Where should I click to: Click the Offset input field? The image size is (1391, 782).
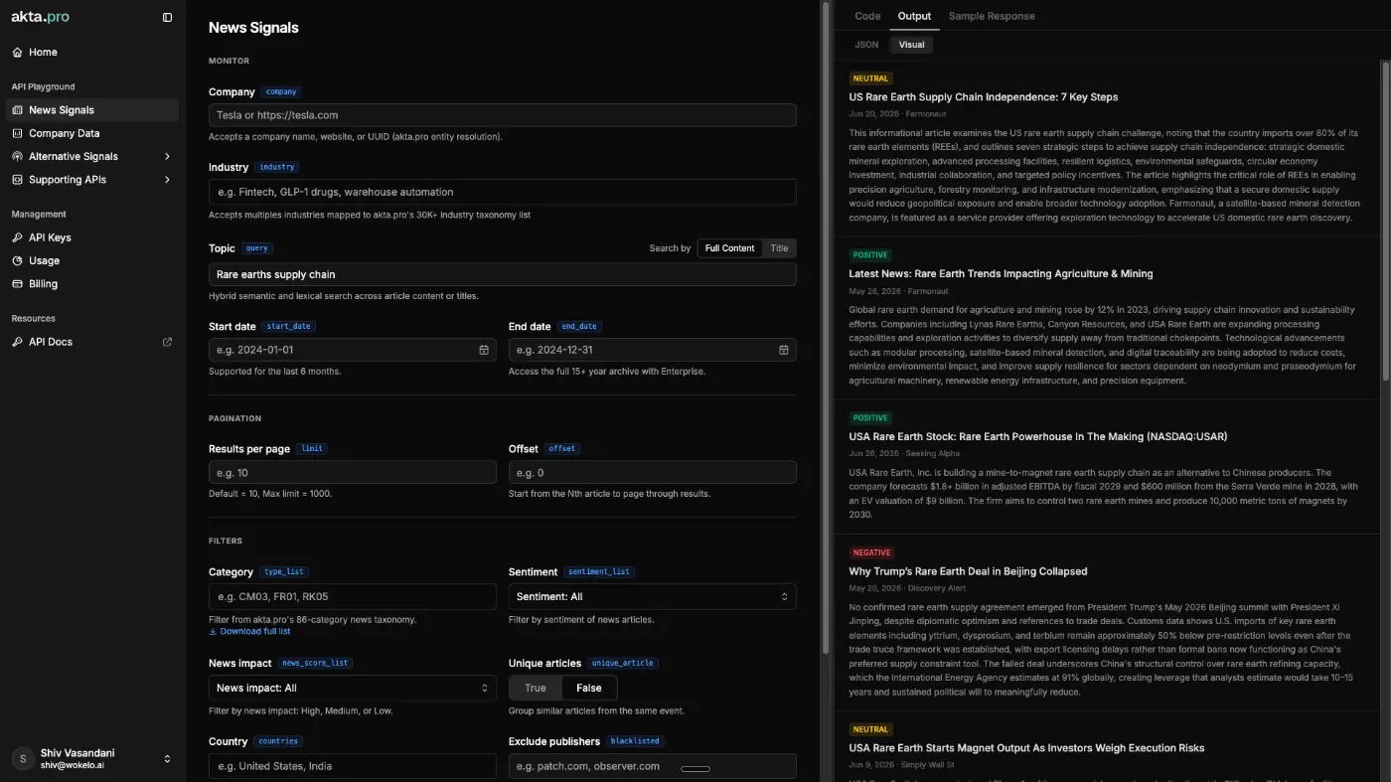[x=653, y=473]
